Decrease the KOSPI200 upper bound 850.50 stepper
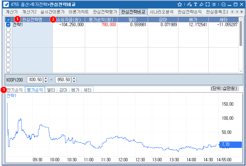Screen dimensions: 246x166 tap(74, 81)
